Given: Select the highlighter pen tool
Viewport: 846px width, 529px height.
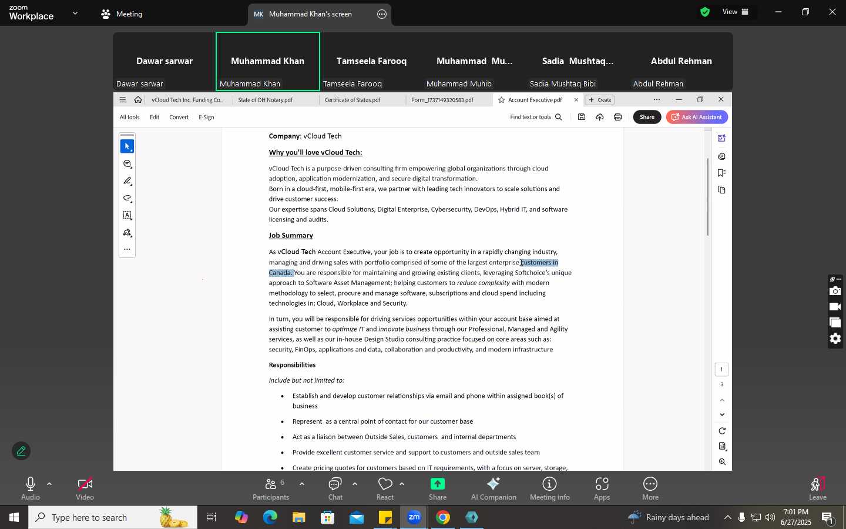Looking at the screenshot, I should [127, 181].
